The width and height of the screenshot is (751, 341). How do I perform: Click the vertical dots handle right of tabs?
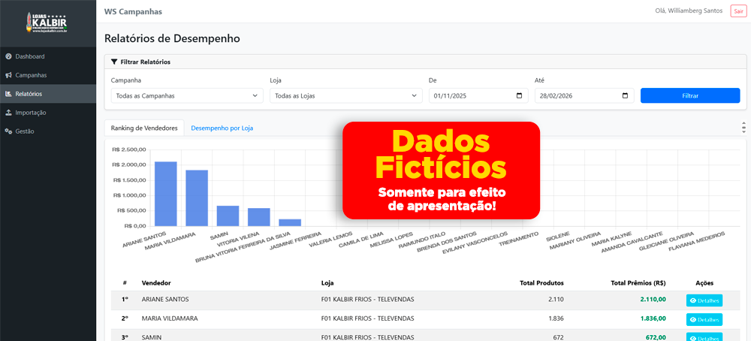coord(743,128)
